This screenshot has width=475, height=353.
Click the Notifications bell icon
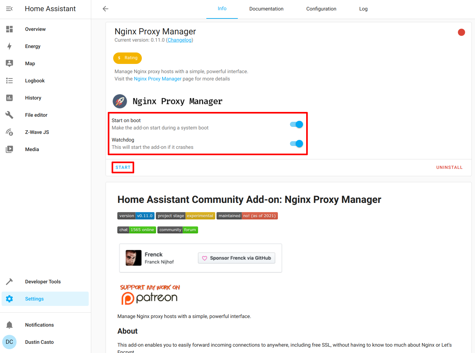10,325
